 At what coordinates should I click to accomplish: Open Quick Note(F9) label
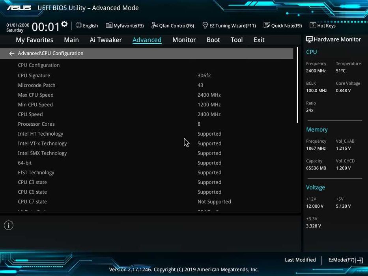pos(287,26)
